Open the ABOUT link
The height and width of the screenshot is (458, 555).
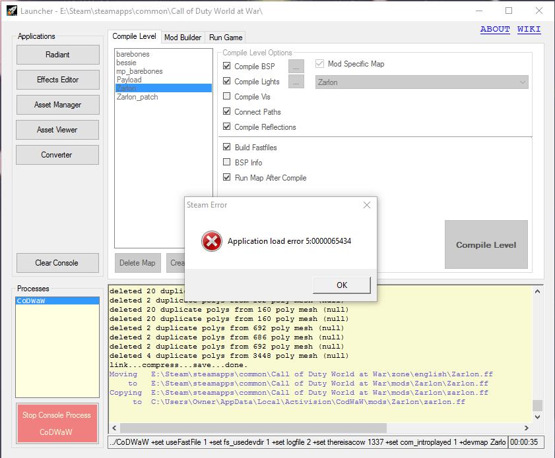pyautogui.click(x=495, y=29)
